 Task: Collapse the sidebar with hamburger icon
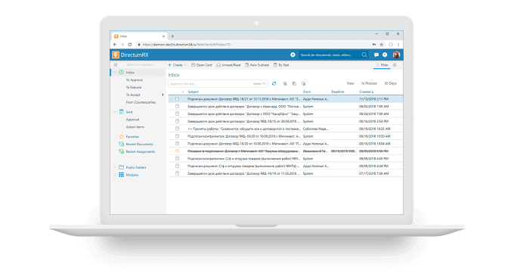coord(116,64)
